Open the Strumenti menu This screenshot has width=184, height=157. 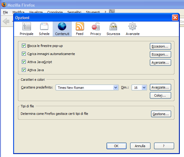pyautogui.click(x=93, y=12)
